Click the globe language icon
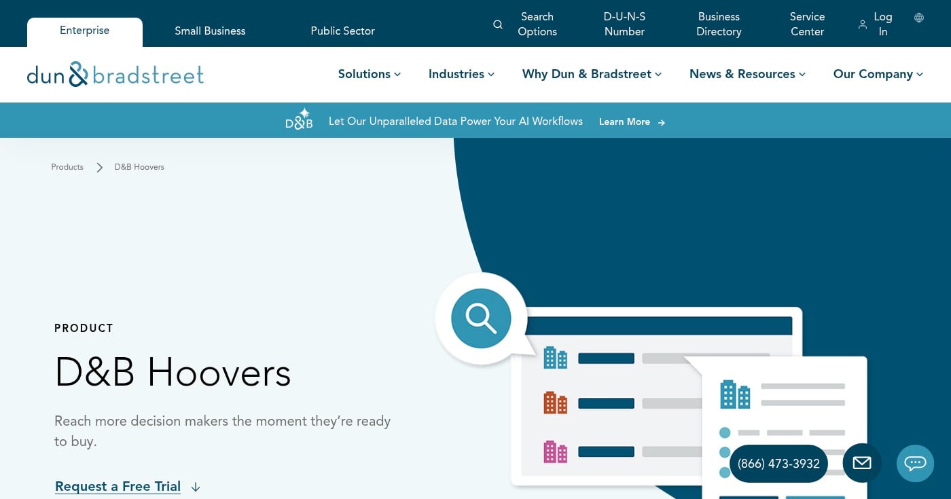Screen dimensions: 951x499 919,18
